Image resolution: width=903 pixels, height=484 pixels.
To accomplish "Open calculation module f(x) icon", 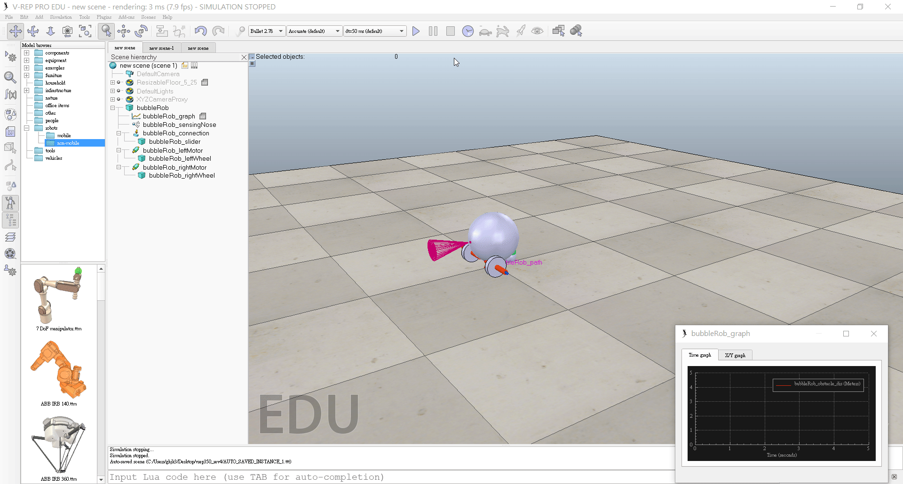I will pos(10,94).
